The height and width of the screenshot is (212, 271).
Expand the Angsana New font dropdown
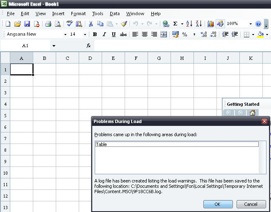point(65,34)
